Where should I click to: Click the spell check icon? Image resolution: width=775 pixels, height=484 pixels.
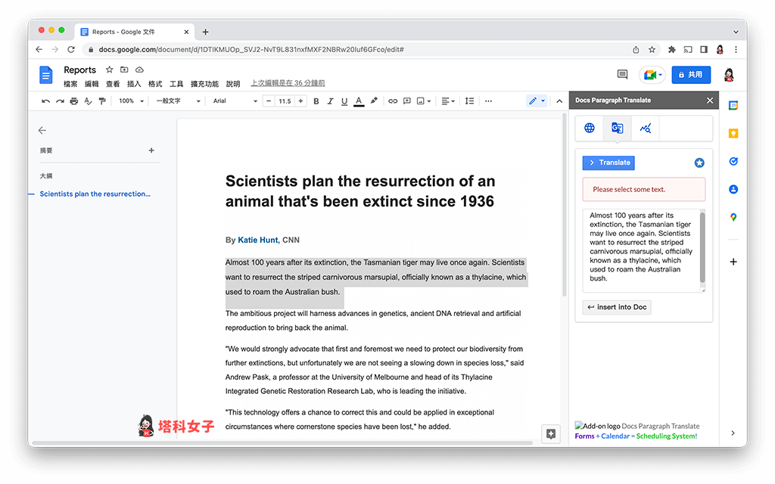88,101
